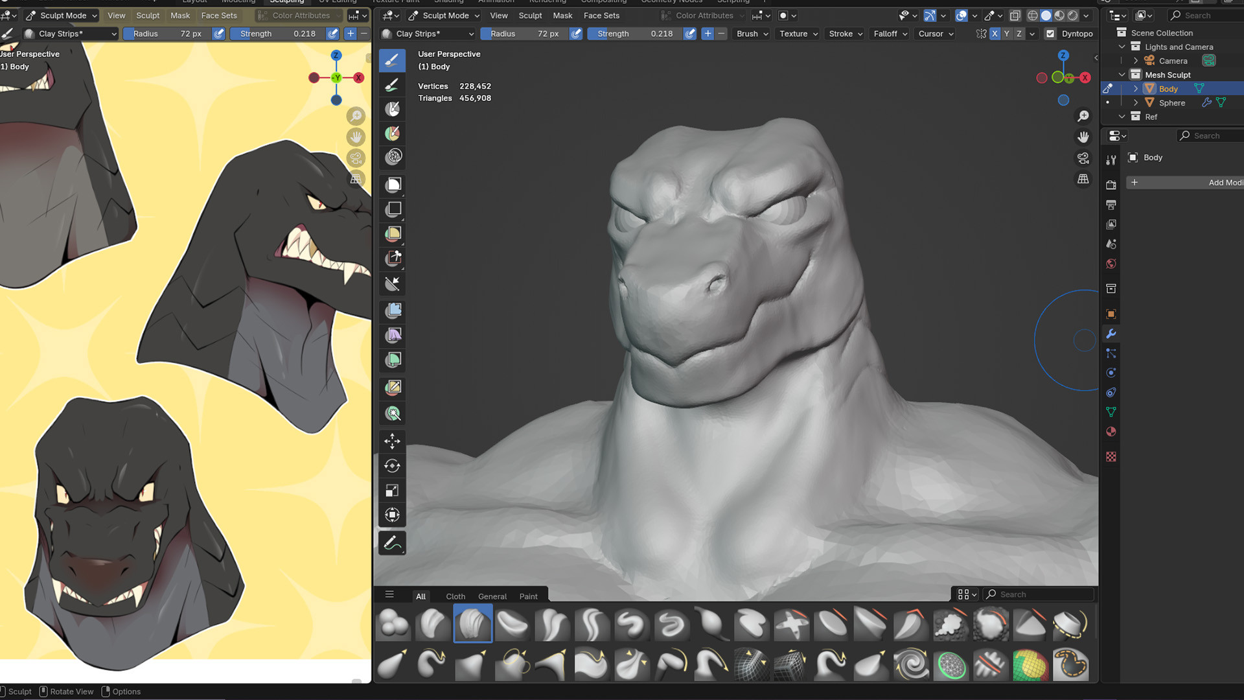This screenshot has width=1244, height=700.
Task: Select the Mask brush tool
Action: 392,109
